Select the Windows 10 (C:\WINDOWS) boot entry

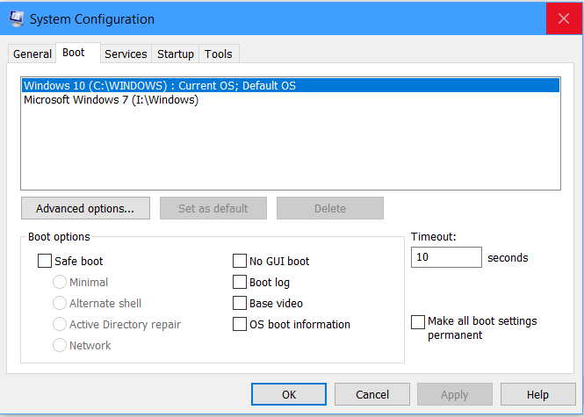tap(291, 86)
